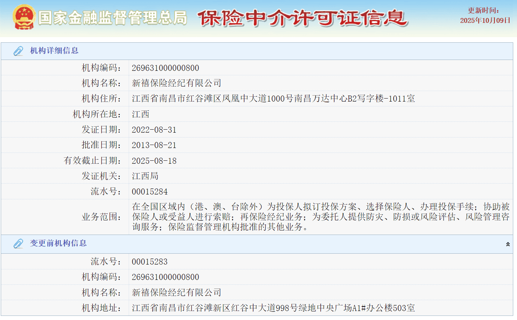This screenshot has height=320, width=517.
Task: Click the paperclip icon beside 变更前机构信息
Action: (18, 244)
